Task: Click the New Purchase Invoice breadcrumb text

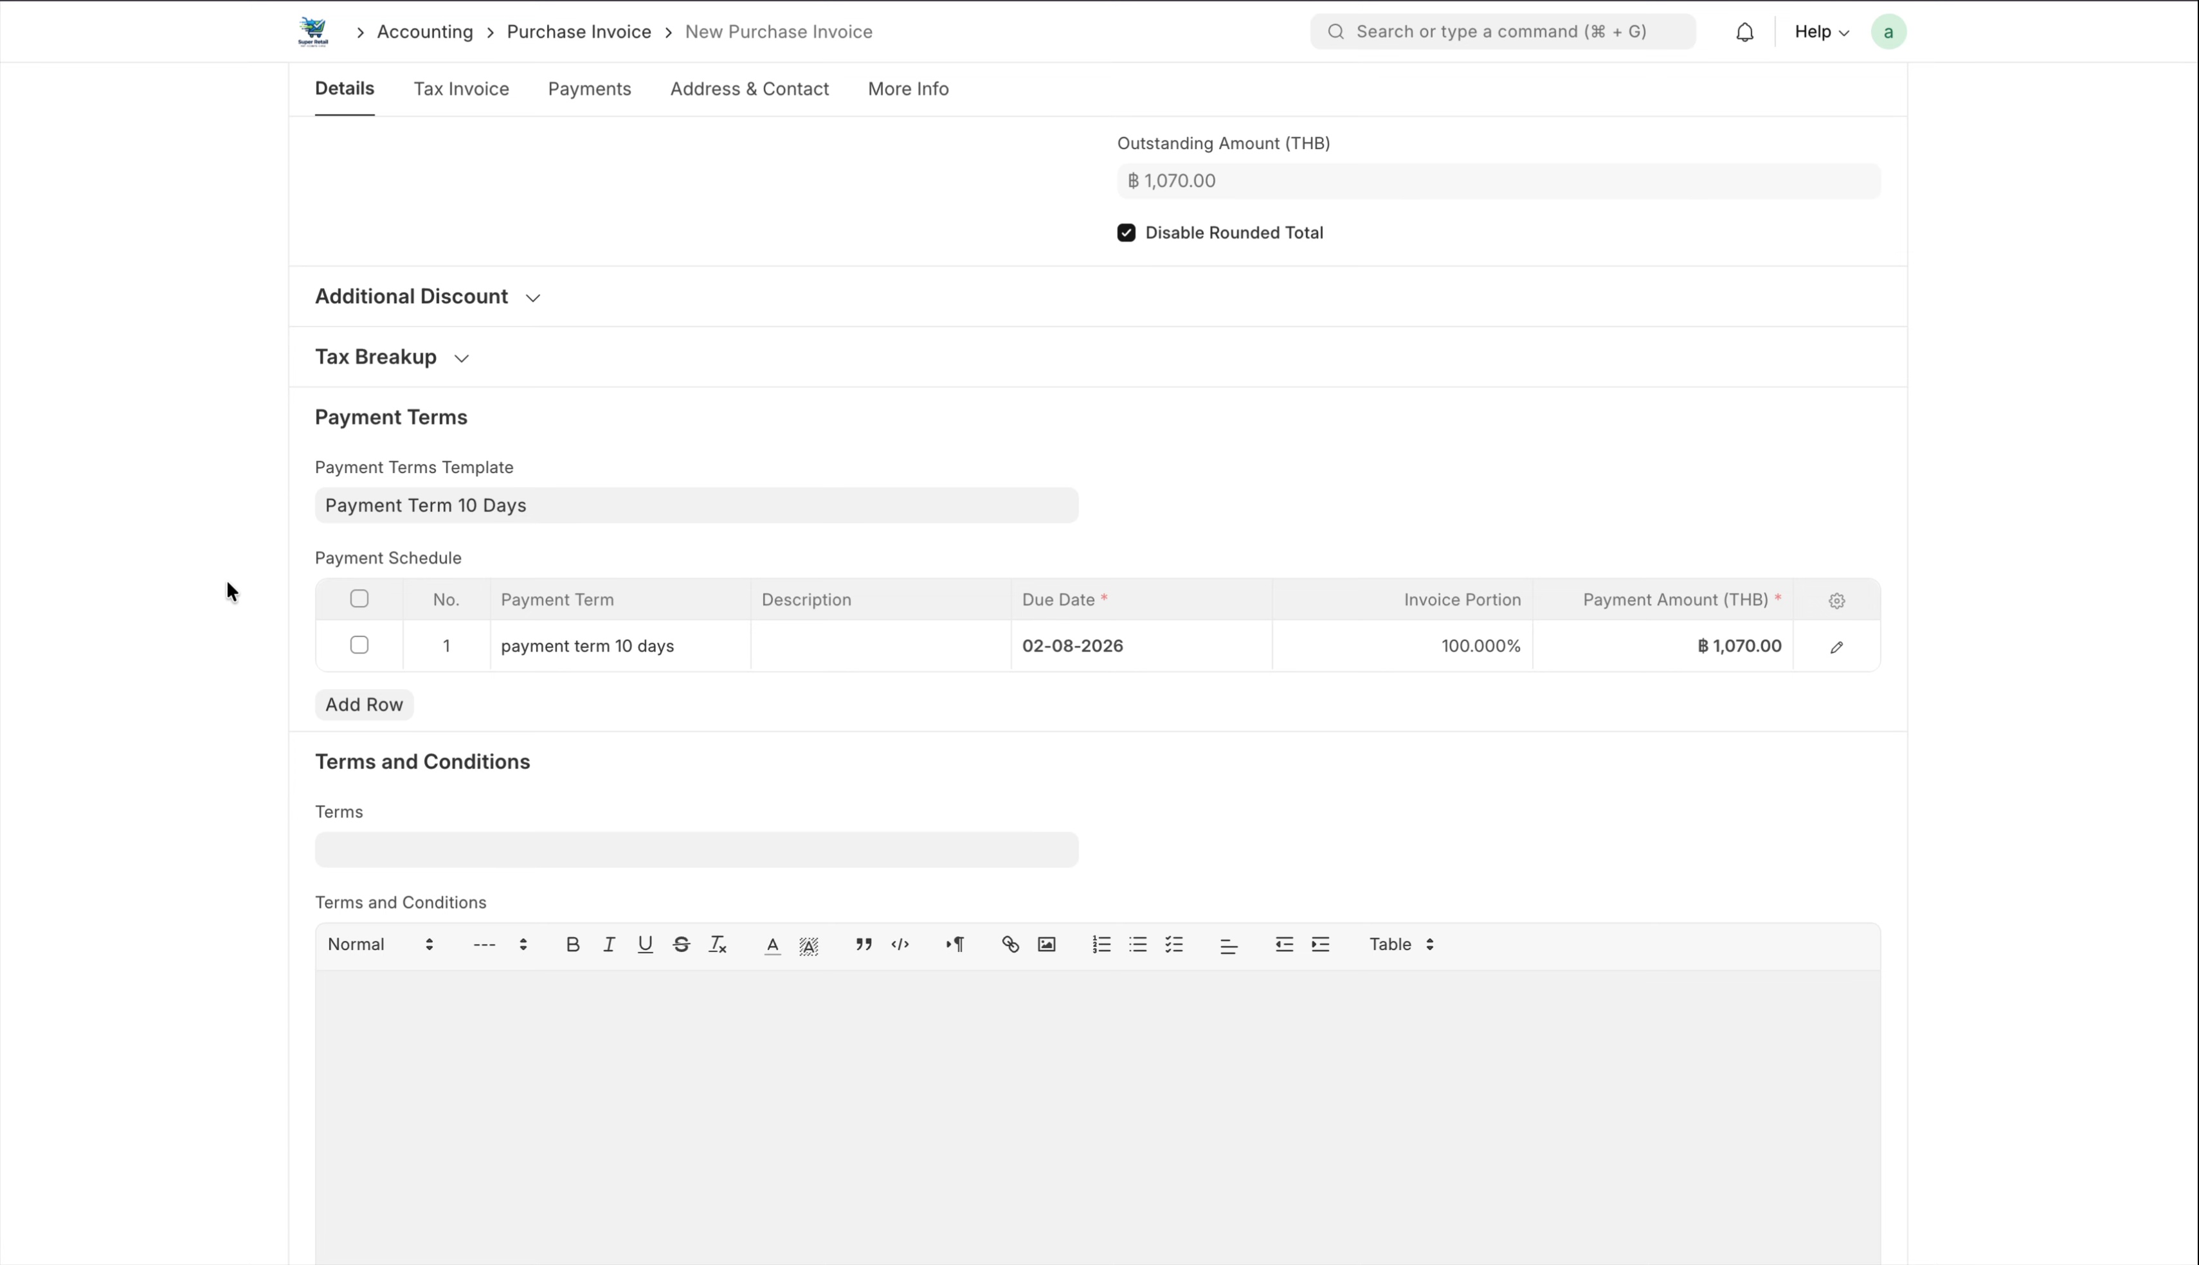Action: point(779,32)
